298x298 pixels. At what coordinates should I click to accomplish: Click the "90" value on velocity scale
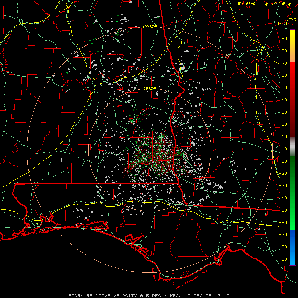point(284,39)
